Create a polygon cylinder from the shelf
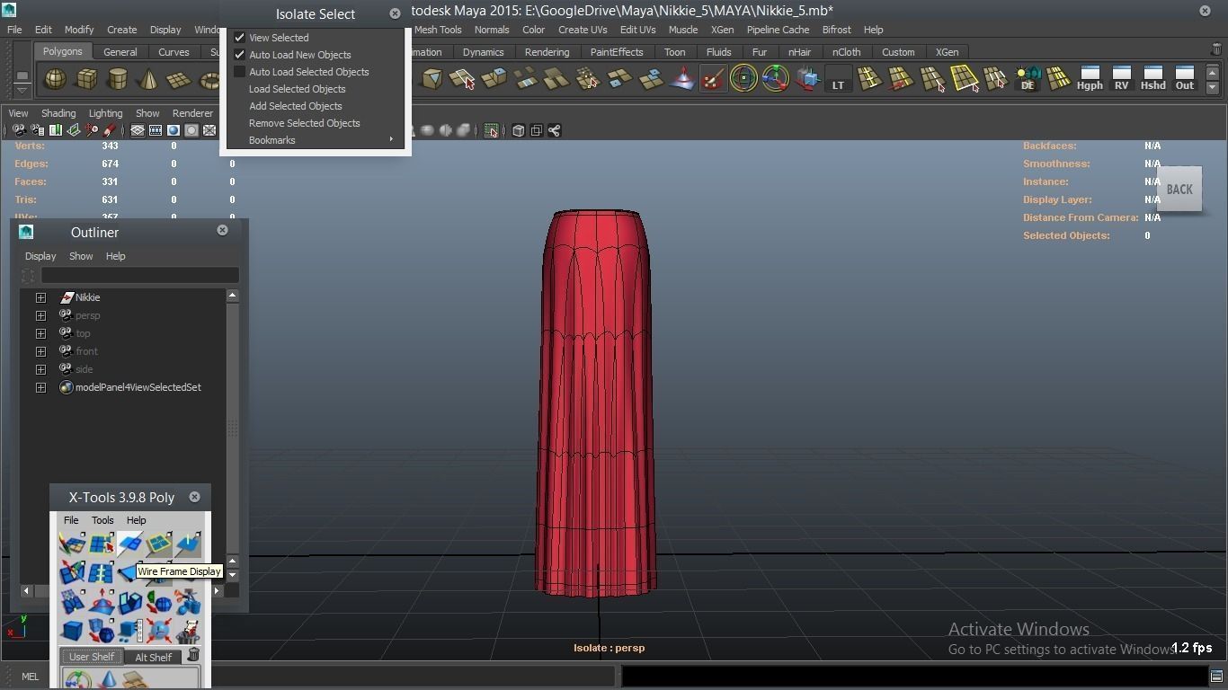1228x690 pixels. coord(117,79)
